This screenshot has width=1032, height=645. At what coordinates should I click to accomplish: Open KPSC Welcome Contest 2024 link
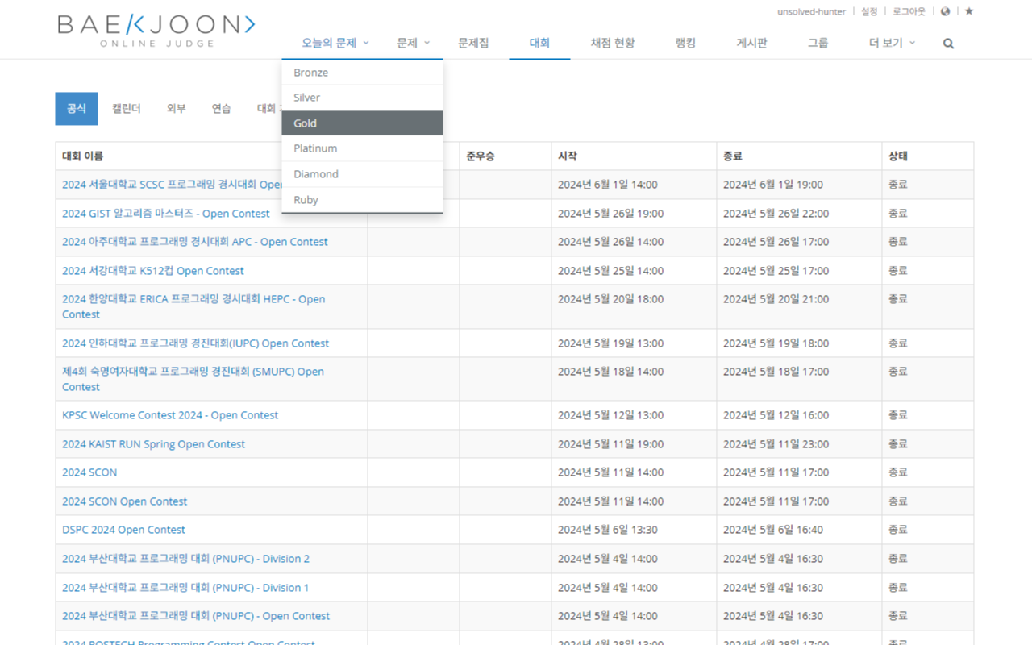[x=170, y=415]
